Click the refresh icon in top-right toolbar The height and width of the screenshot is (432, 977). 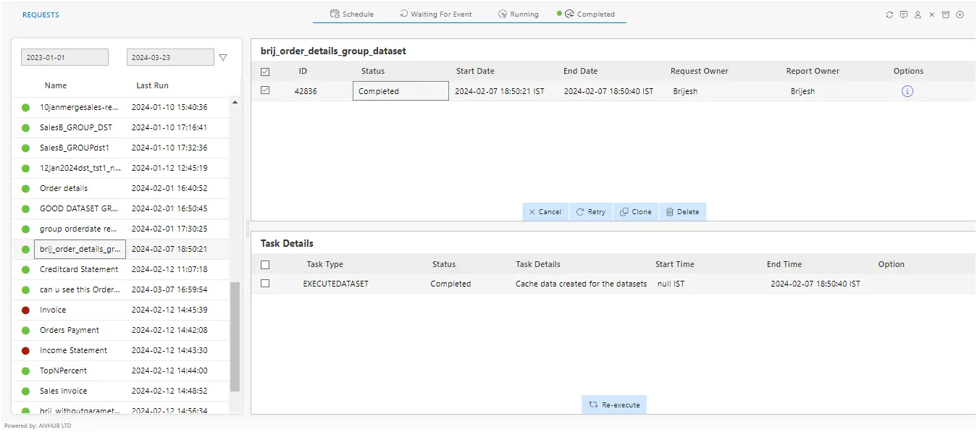point(889,14)
